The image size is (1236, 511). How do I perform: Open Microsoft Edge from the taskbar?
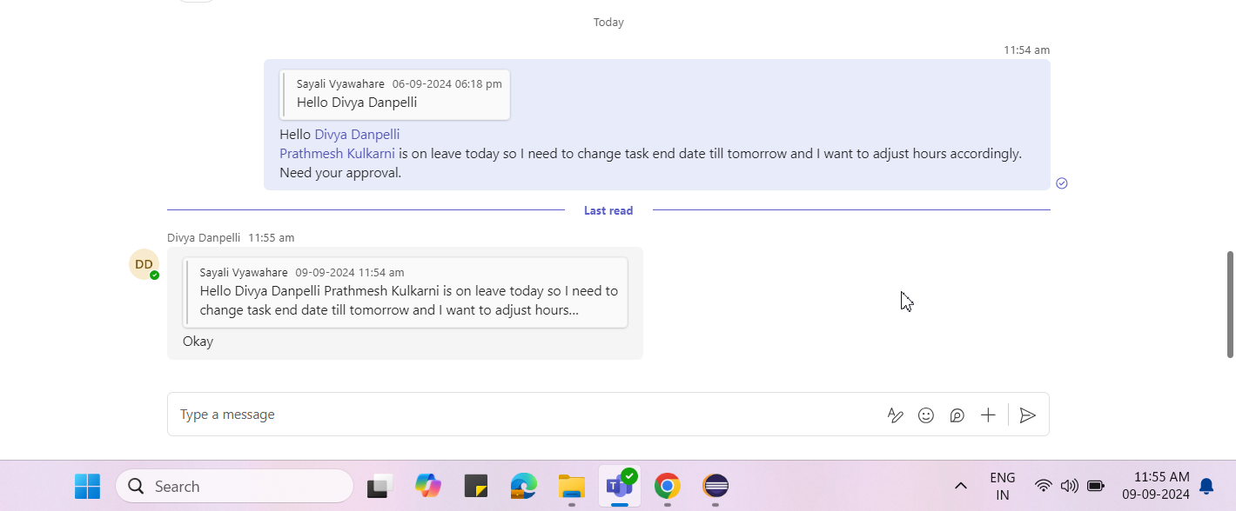[523, 486]
